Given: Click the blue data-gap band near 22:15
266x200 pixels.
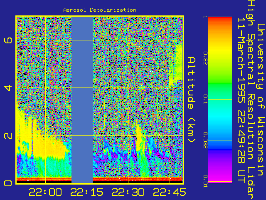Looking at the screenshot, I should (x=82, y=100).
